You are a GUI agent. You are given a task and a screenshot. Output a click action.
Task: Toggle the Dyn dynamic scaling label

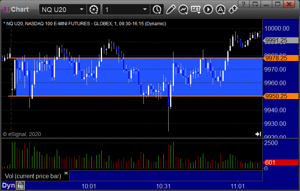click(8, 185)
